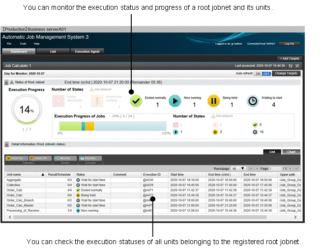Screen dimensions: 320x251
Task: Switch to the Execution Agent tab
Action: (x=87, y=51)
